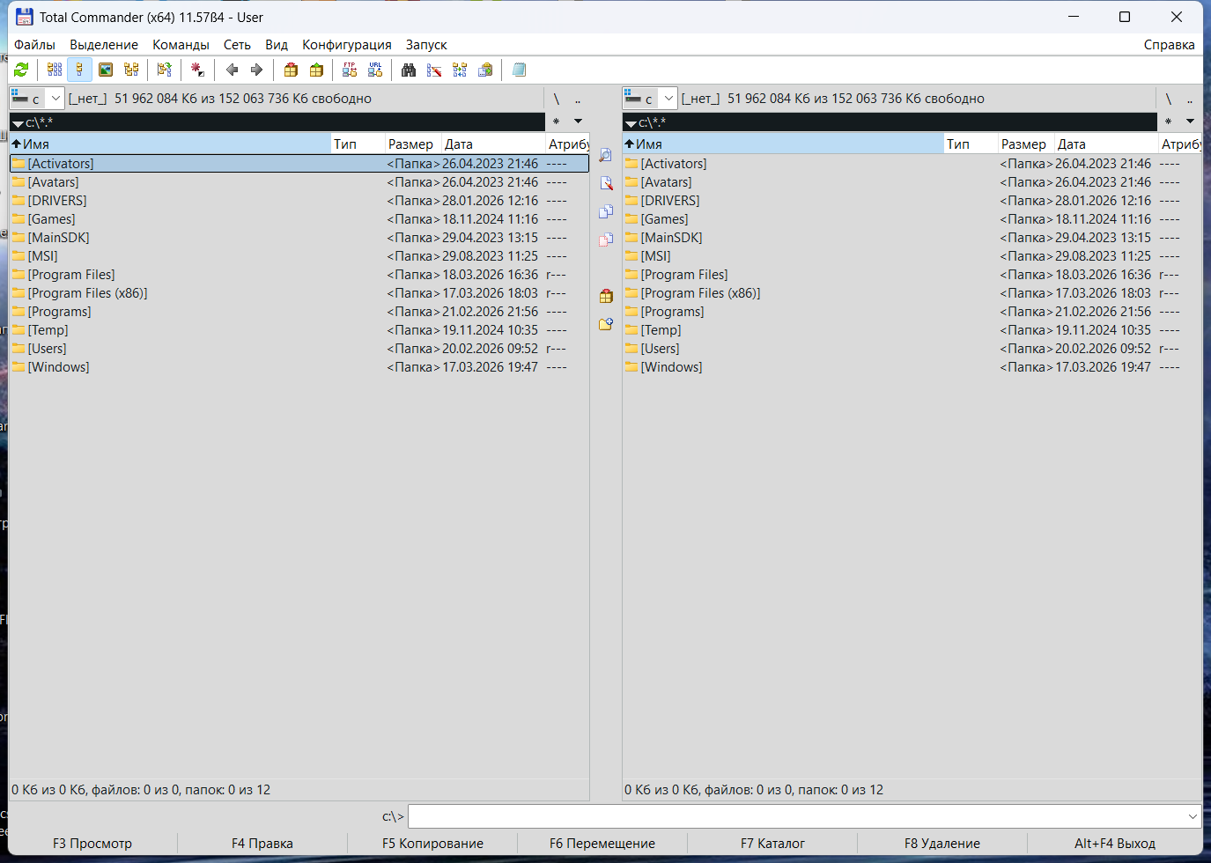Click the Reread source (refresh) toolbar icon
The height and width of the screenshot is (863, 1211).
coord(21,70)
